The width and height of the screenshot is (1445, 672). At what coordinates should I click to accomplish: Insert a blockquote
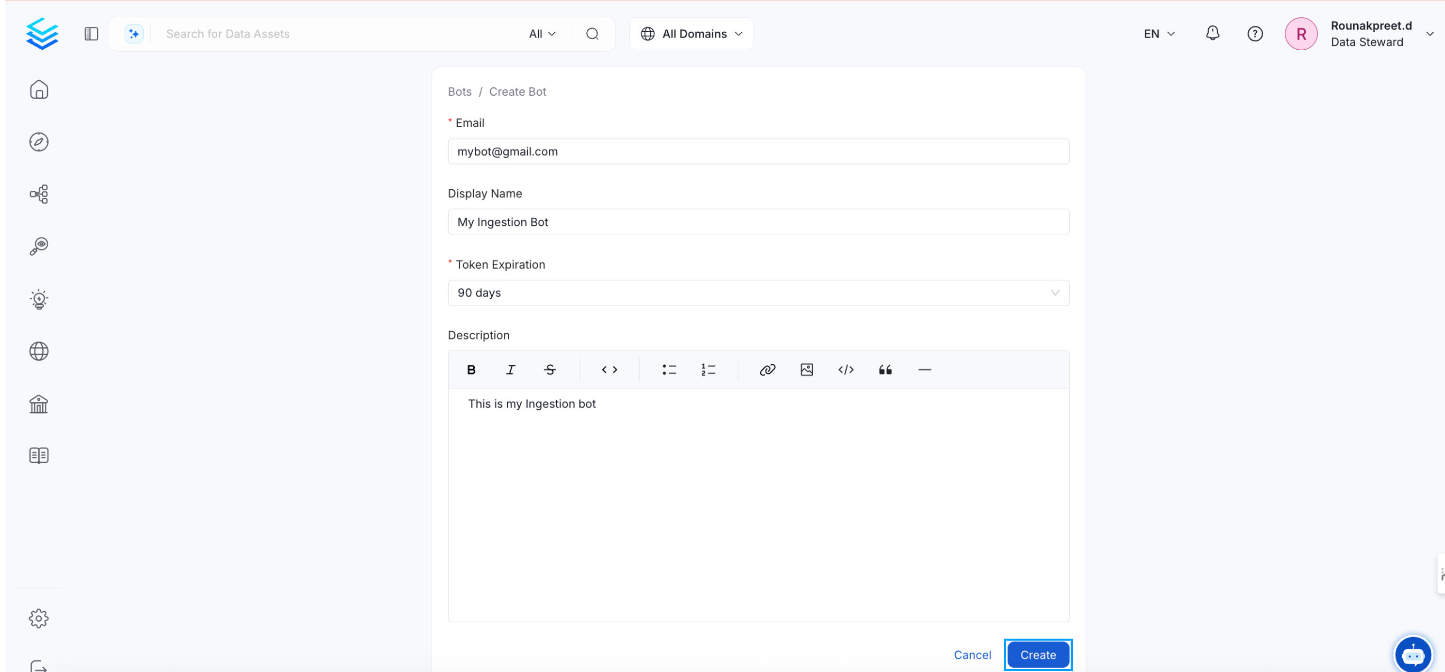point(885,369)
